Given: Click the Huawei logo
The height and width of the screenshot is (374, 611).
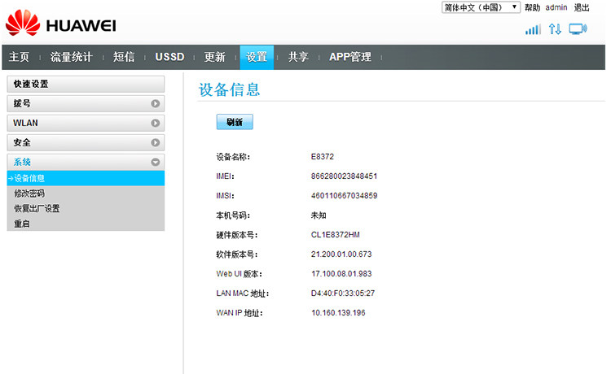Looking at the screenshot, I should pyautogui.click(x=61, y=24).
